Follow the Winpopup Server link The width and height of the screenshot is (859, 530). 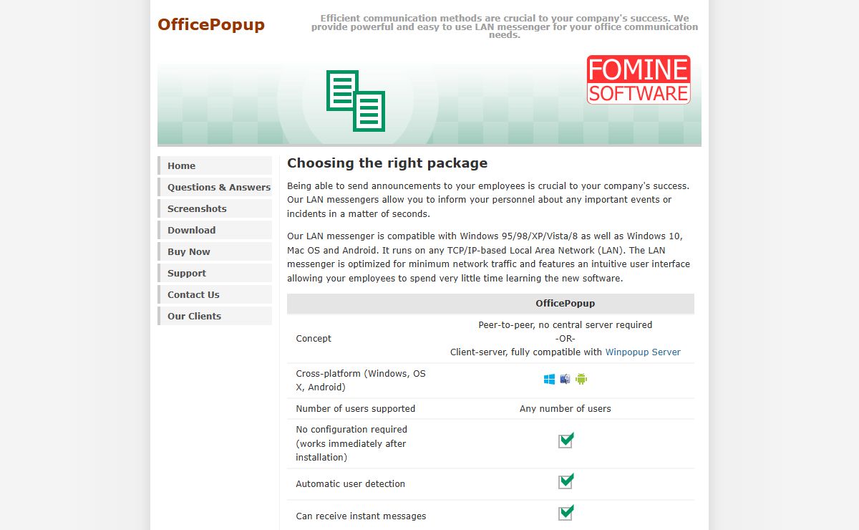click(643, 352)
